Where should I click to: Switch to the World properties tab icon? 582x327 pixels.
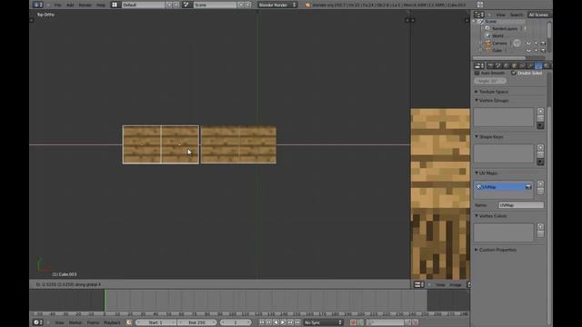pyautogui.click(x=507, y=65)
